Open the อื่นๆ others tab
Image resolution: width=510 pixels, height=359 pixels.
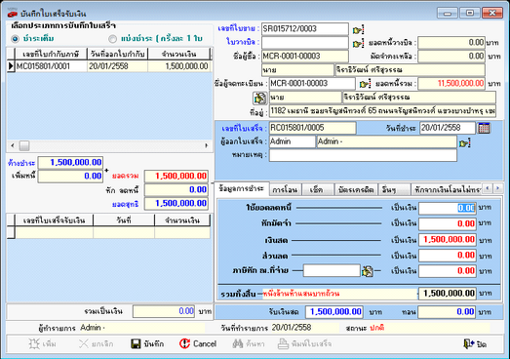pyautogui.click(x=394, y=190)
